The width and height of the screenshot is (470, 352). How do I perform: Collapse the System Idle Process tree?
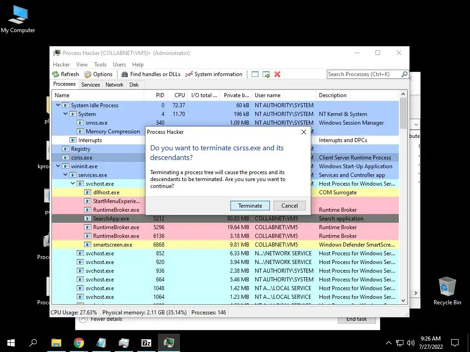(x=58, y=105)
